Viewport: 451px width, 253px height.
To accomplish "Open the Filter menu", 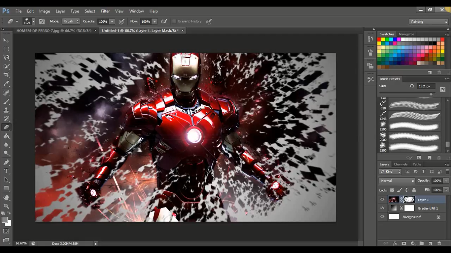I will tap(105, 11).
